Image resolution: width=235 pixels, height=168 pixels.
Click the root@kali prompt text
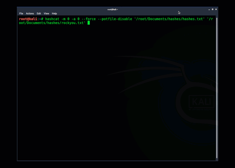coord(28,19)
